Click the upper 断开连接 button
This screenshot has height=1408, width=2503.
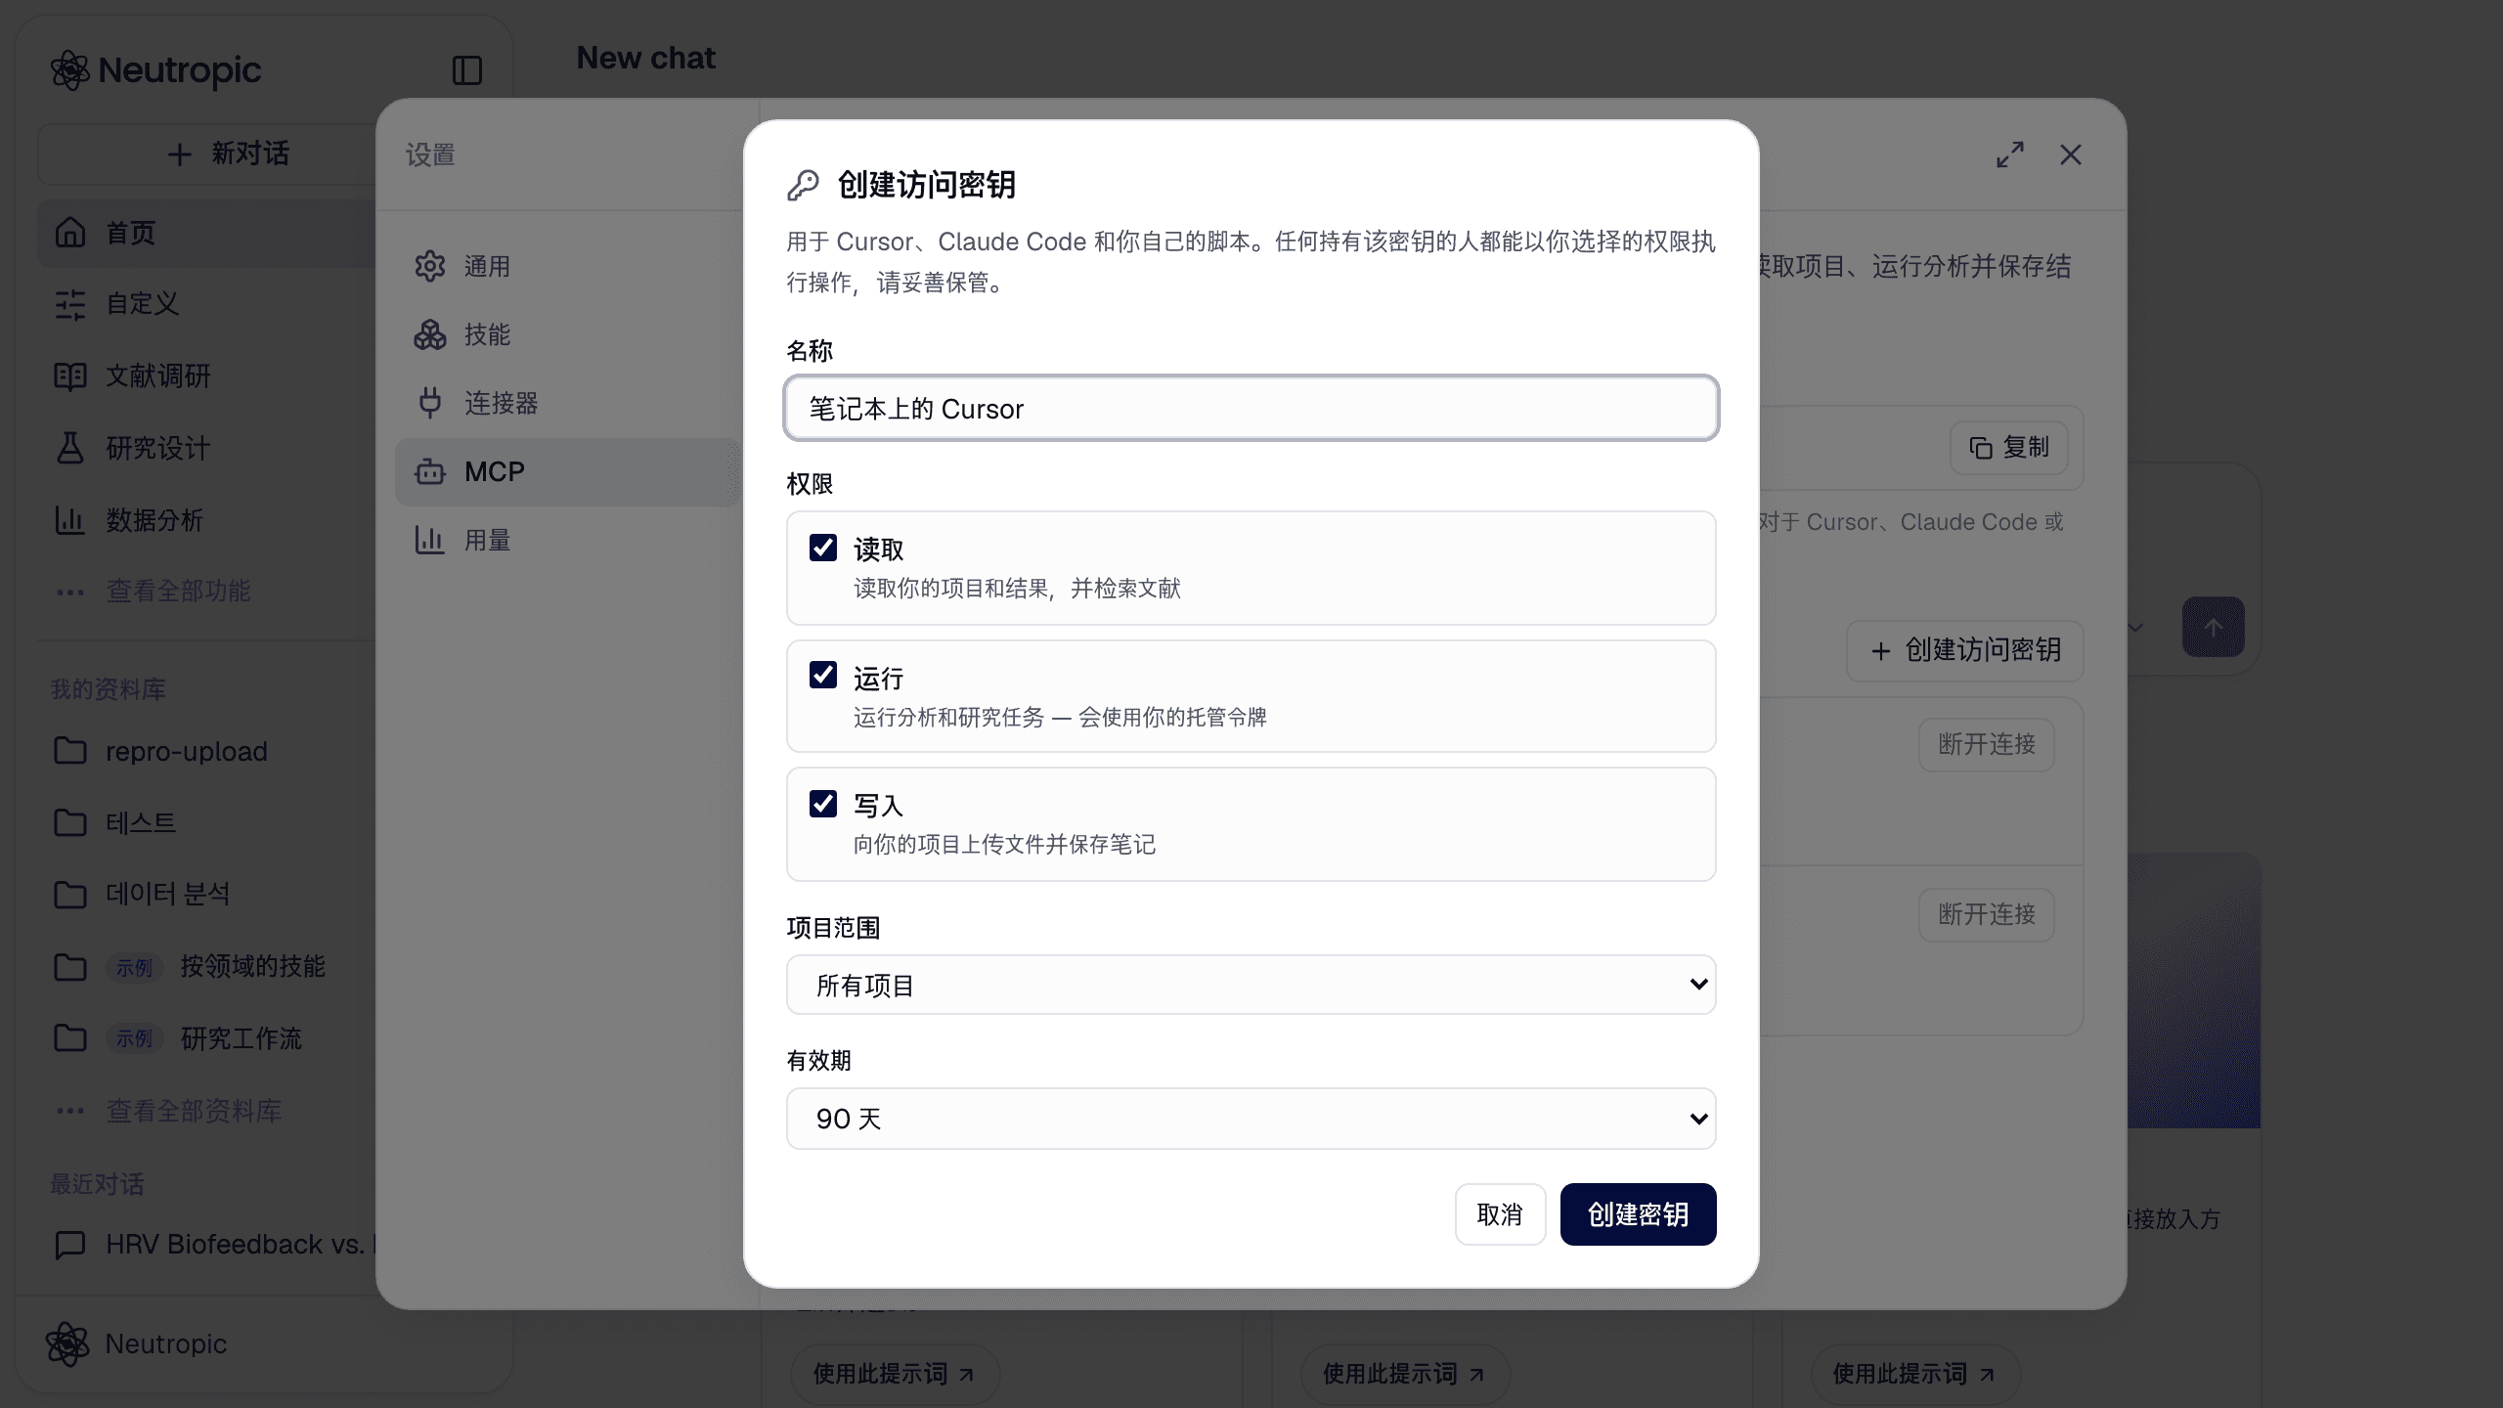(1987, 744)
